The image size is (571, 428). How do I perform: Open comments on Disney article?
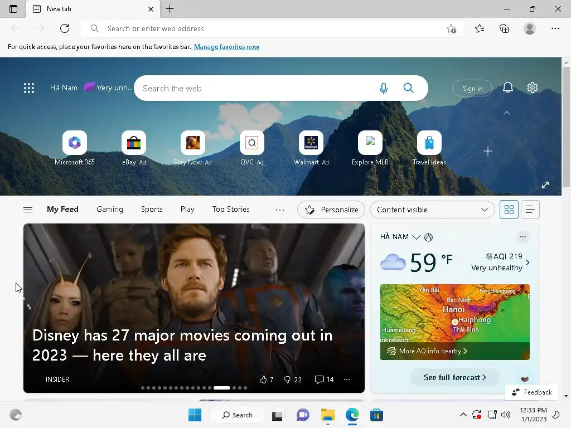pos(324,380)
